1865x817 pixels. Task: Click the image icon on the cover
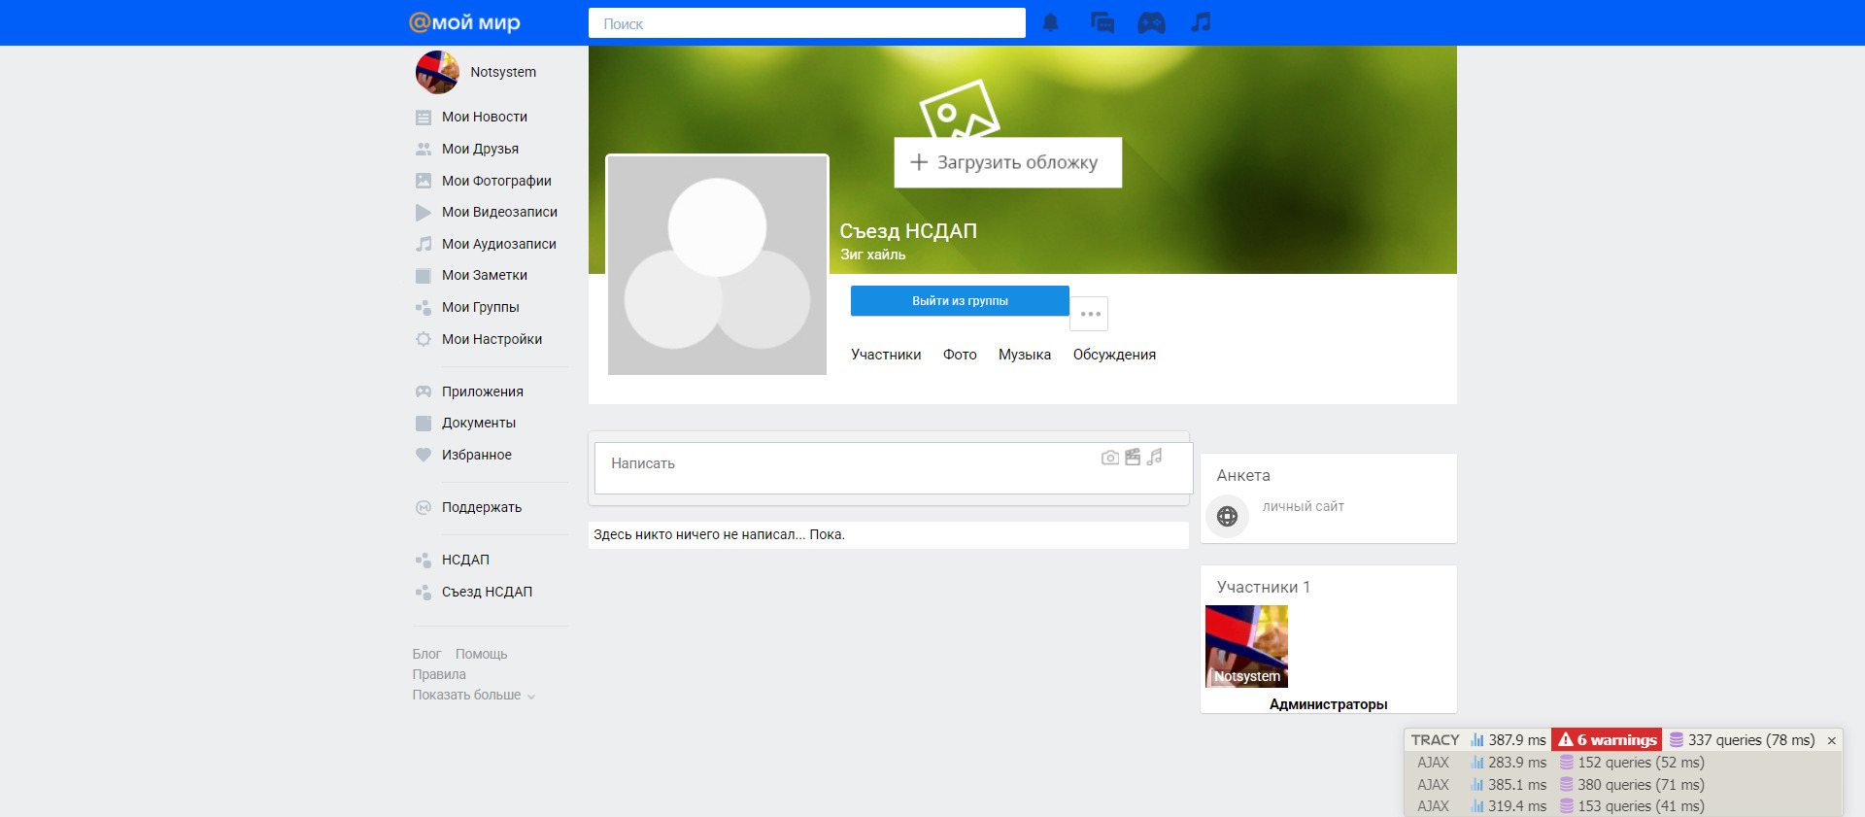960,109
